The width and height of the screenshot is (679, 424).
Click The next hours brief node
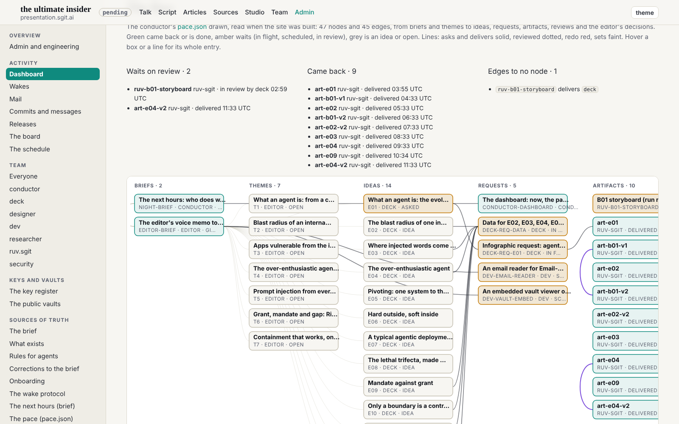(x=179, y=204)
